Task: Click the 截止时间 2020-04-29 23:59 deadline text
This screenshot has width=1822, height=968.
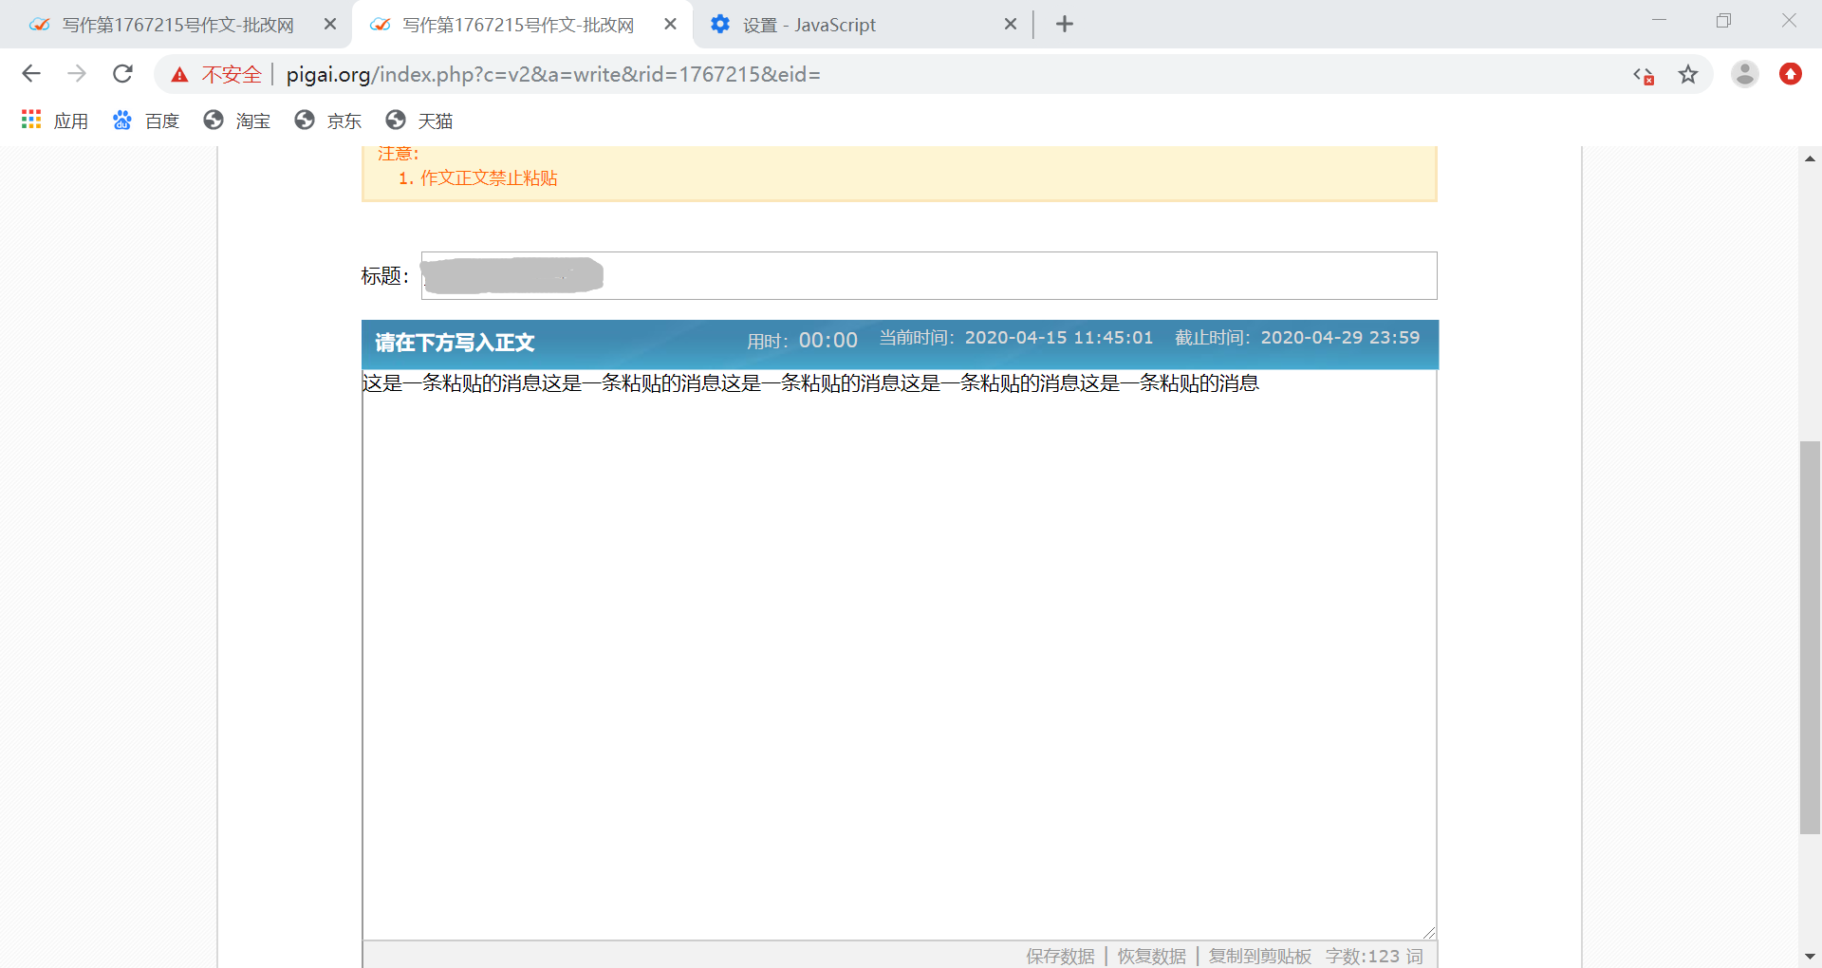Action: point(1297,338)
